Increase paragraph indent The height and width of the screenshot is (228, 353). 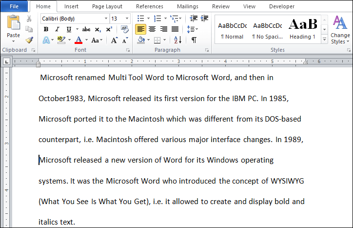tap(204, 18)
